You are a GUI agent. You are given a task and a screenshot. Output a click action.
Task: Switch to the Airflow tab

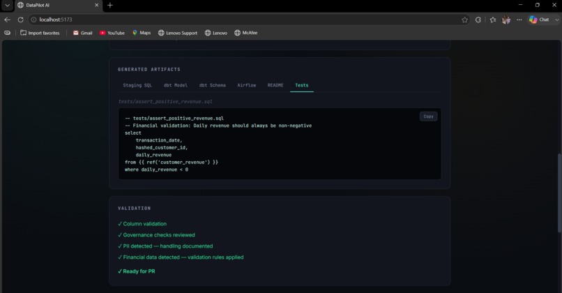247,85
